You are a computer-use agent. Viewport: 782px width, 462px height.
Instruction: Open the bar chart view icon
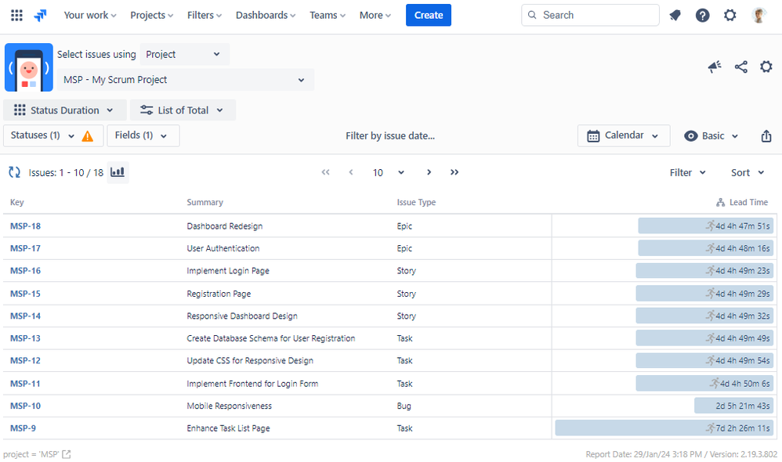click(x=118, y=172)
